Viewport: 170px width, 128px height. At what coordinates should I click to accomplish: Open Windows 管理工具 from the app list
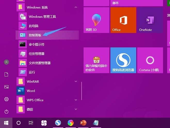click(x=47, y=16)
